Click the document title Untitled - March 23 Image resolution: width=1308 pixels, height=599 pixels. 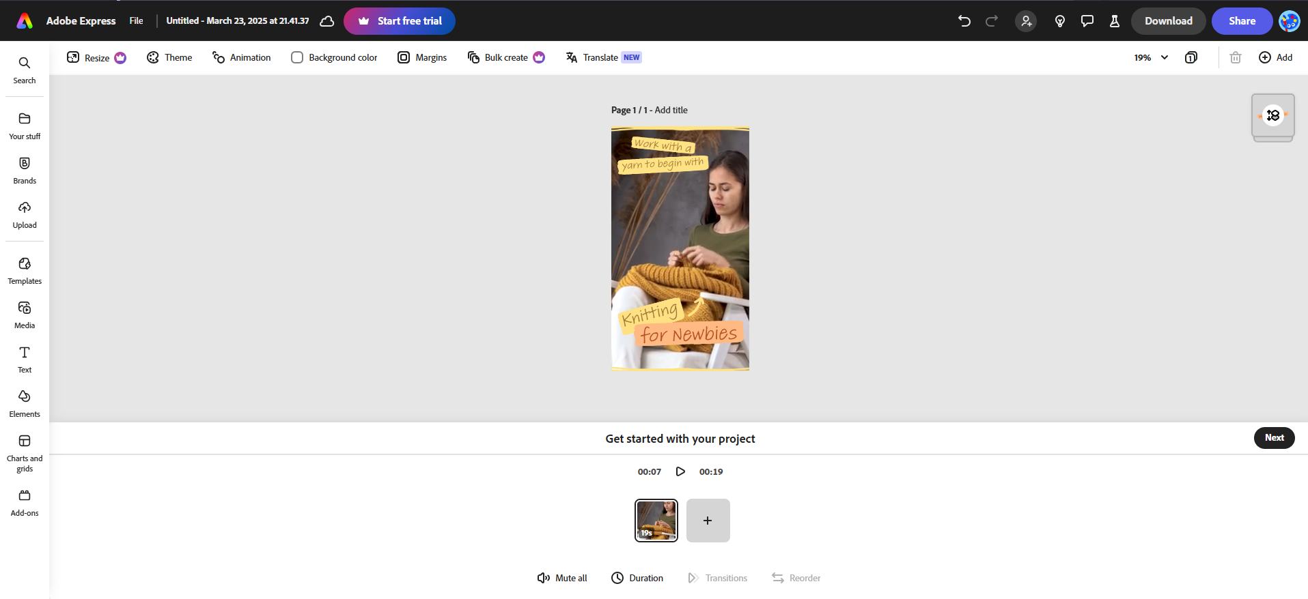(238, 21)
